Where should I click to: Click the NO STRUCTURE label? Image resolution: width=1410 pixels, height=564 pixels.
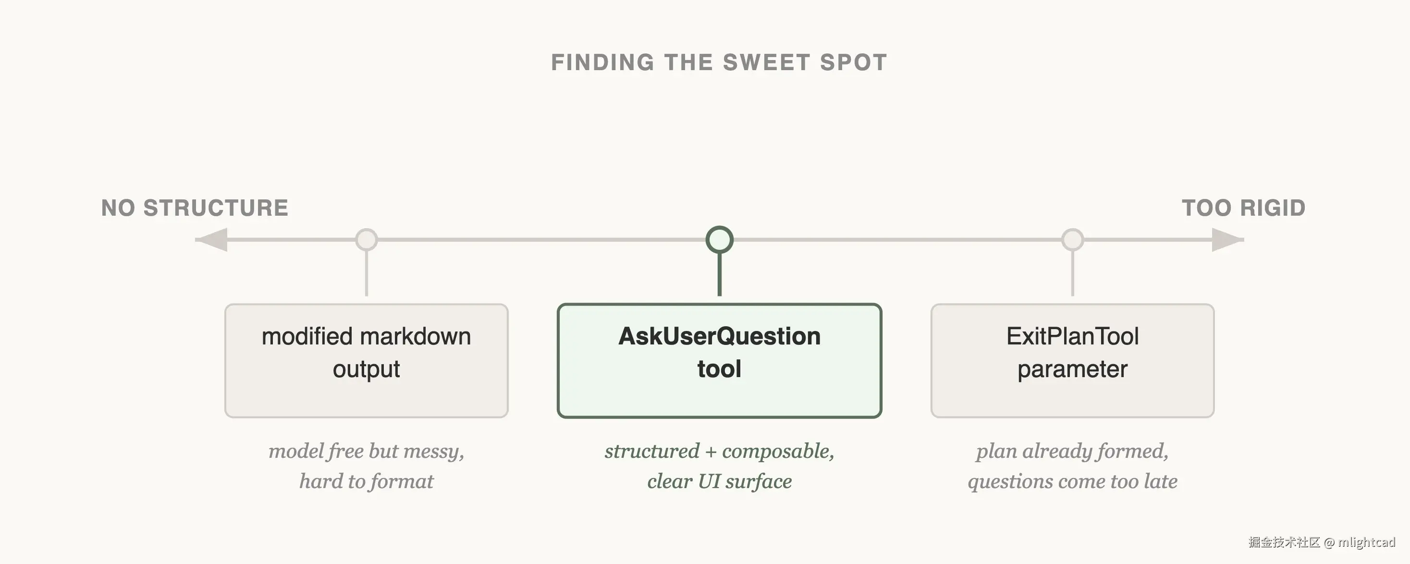pos(195,208)
